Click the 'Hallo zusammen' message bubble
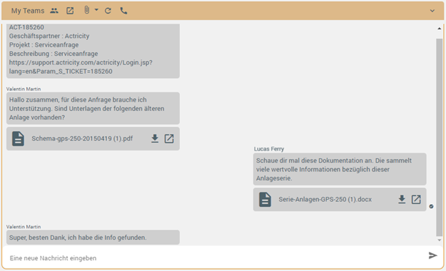The width and height of the screenshot is (446, 271). (x=93, y=109)
